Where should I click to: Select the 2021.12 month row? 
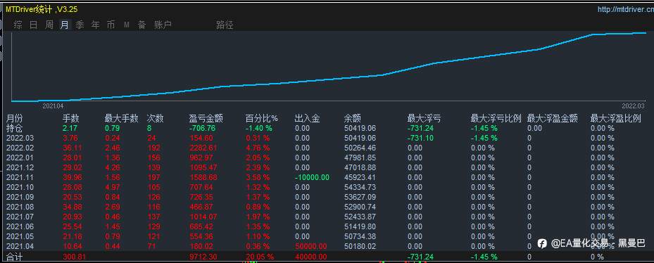point(327,167)
